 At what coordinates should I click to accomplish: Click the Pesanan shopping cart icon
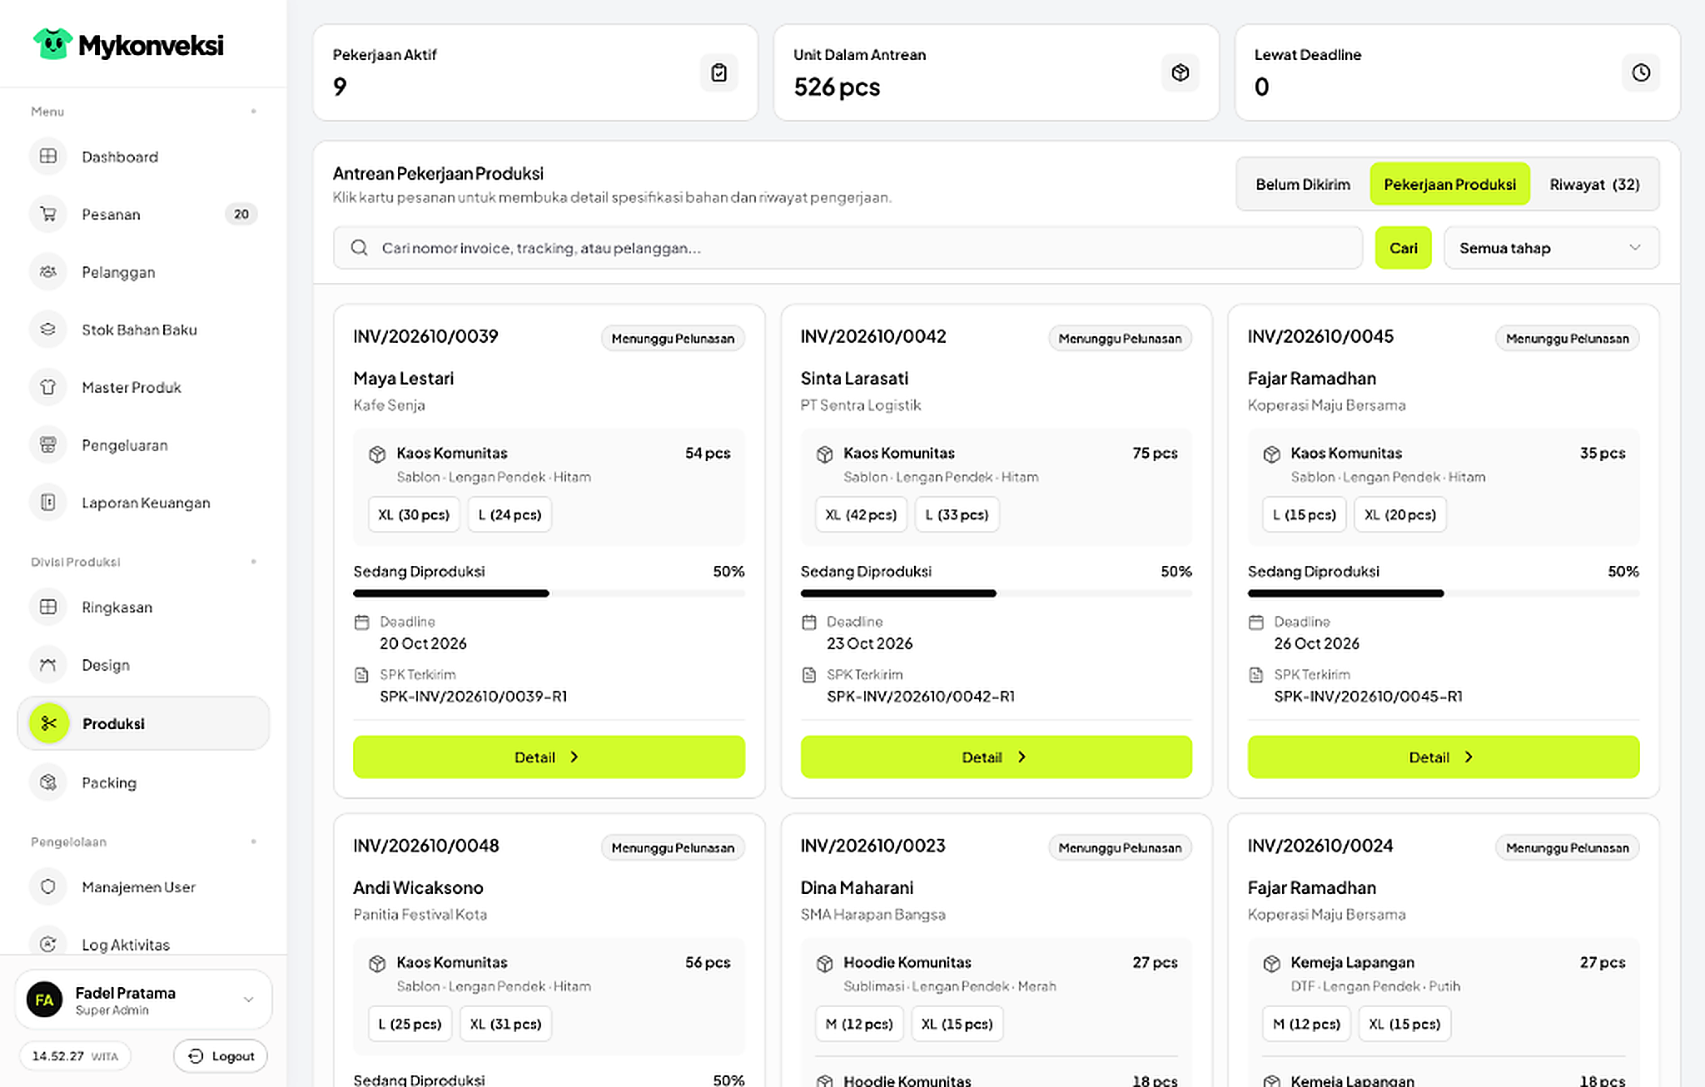click(48, 214)
